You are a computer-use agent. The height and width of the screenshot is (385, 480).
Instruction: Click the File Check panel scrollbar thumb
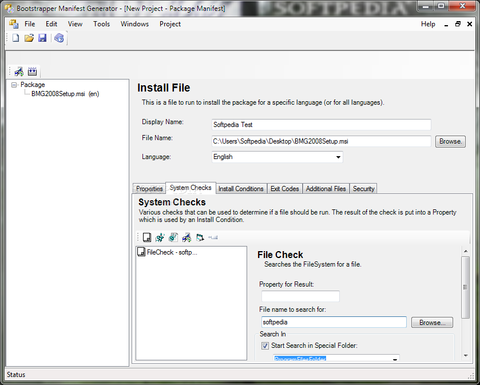(x=465, y=287)
